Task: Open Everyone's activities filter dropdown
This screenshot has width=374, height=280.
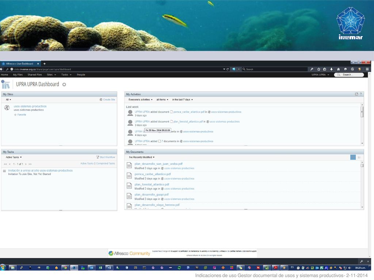Action: [x=141, y=100]
